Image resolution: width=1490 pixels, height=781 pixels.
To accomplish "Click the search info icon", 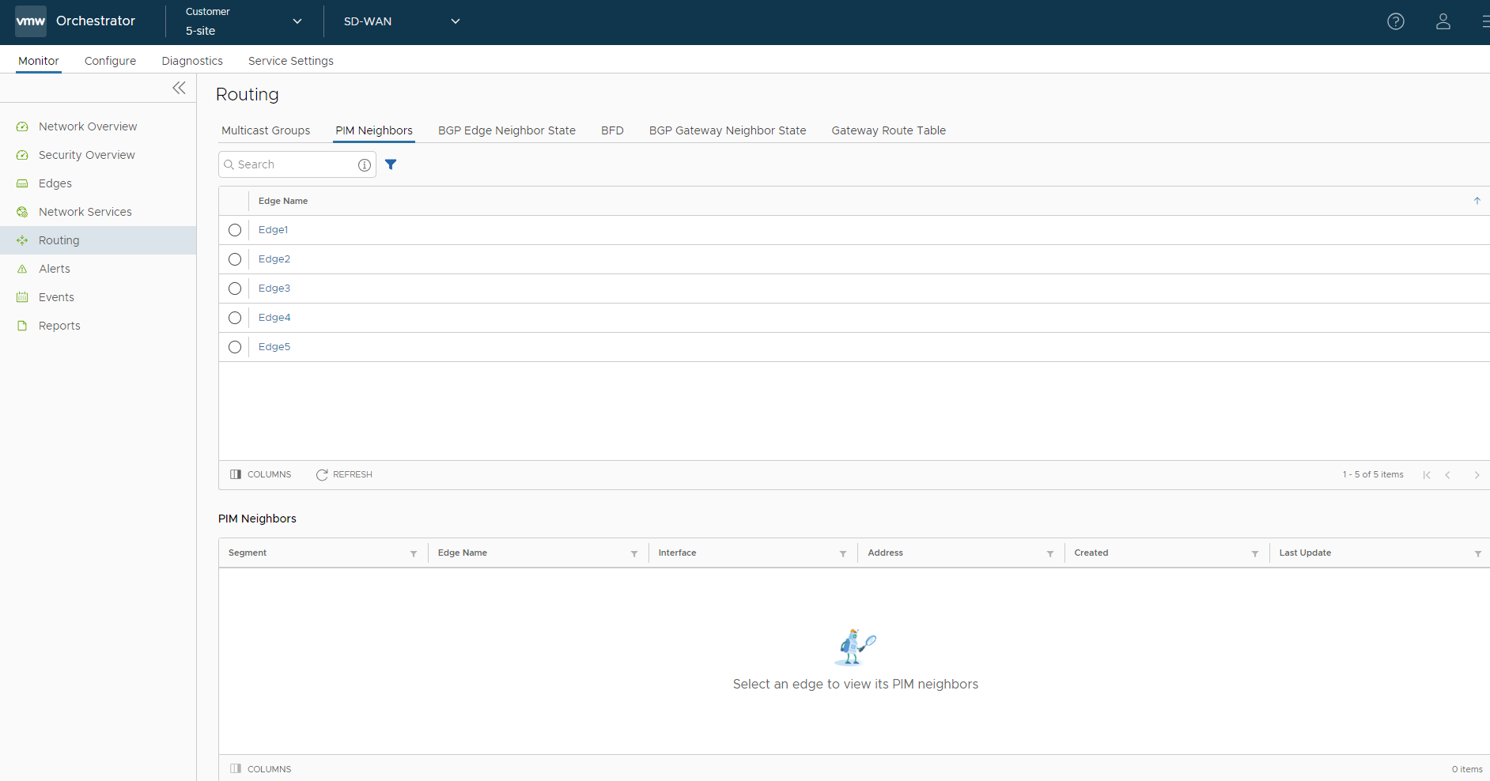I will tap(364, 164).
